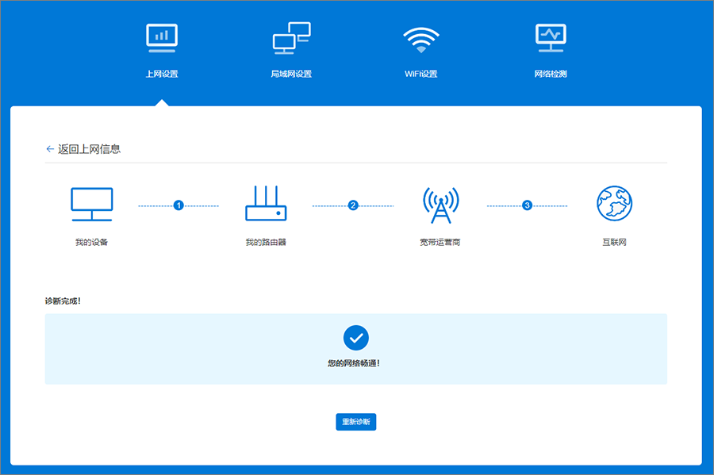Go back via 返回上网信息 link
Screen dimensions: 714x475
click(x=89, y=149)
